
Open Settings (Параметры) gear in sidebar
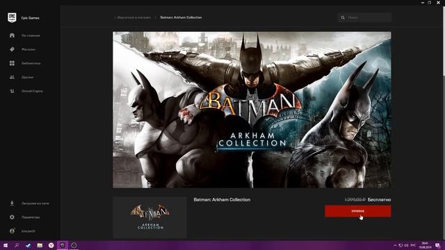click(24, 217)
